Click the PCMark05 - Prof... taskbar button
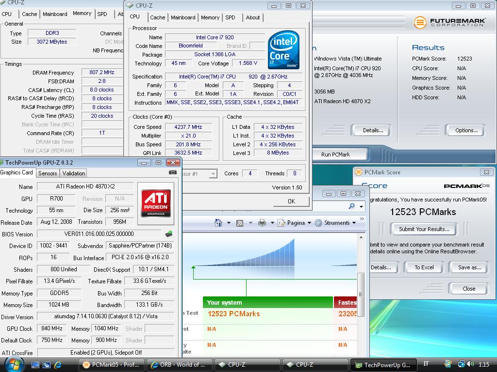 (111, 365)
